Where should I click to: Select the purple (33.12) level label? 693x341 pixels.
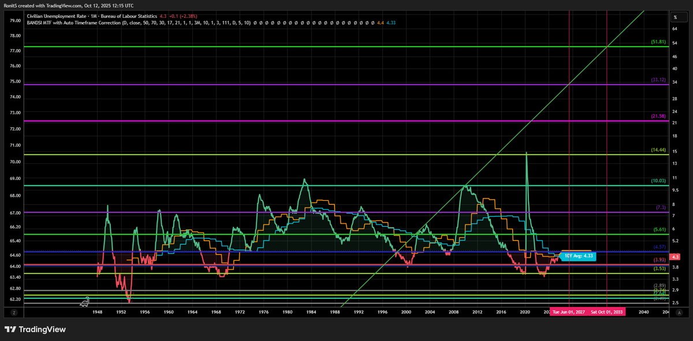point(658,80)
